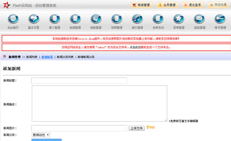Open the 新增新闻 link
The height and width of the screenshot is (141, 231).
(x=47, y=57)
